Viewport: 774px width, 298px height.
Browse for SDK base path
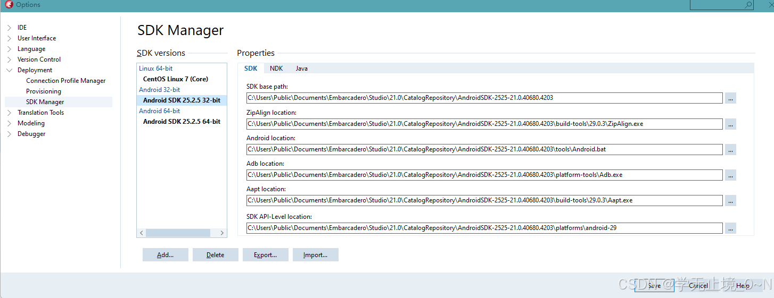730,98
